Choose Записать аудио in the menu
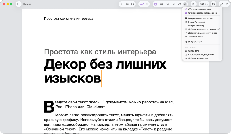231x134 pixels. click(202, 37)
